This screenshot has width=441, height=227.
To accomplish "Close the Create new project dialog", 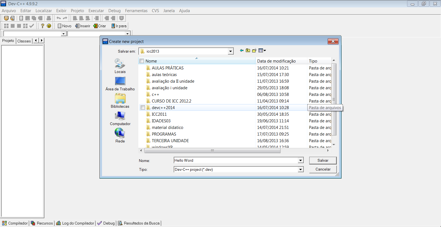I will click(333, 41).
